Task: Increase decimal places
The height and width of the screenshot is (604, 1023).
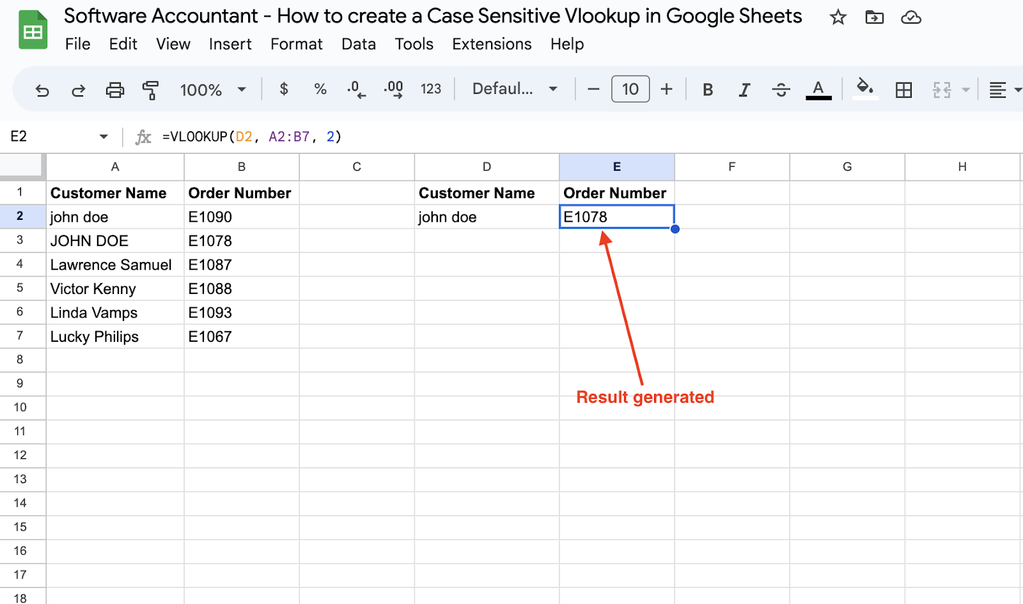Action: pos(393,89)
